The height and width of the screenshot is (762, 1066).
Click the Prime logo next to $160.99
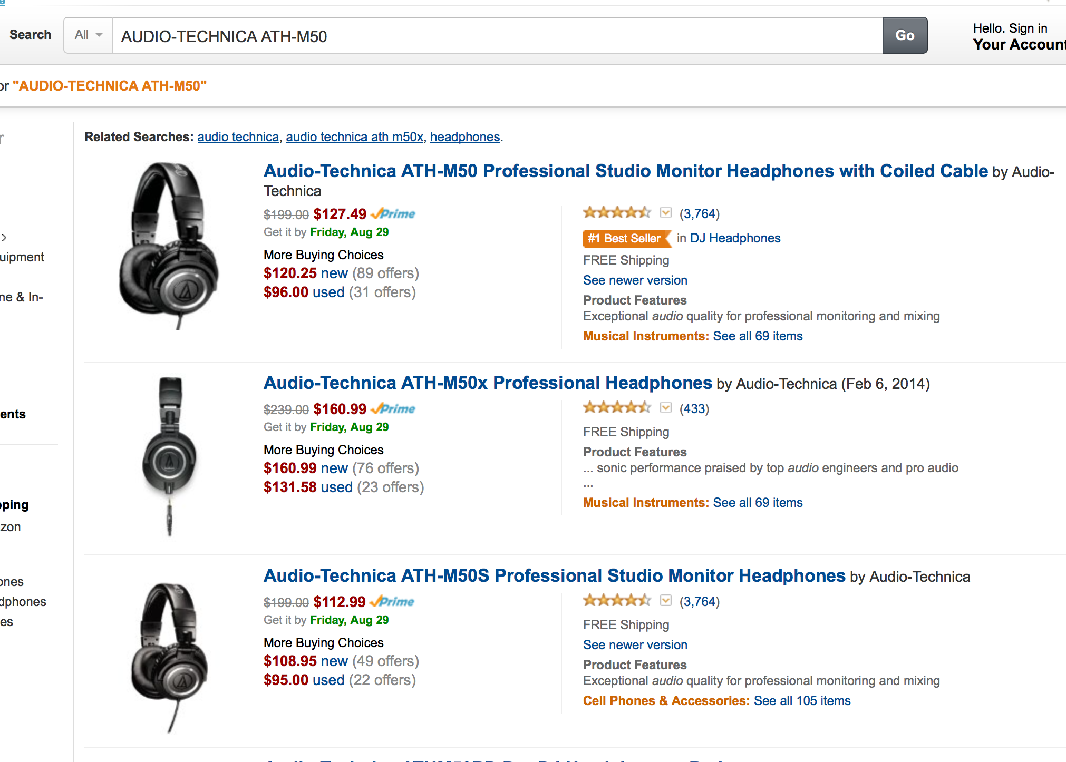(393, 409)
